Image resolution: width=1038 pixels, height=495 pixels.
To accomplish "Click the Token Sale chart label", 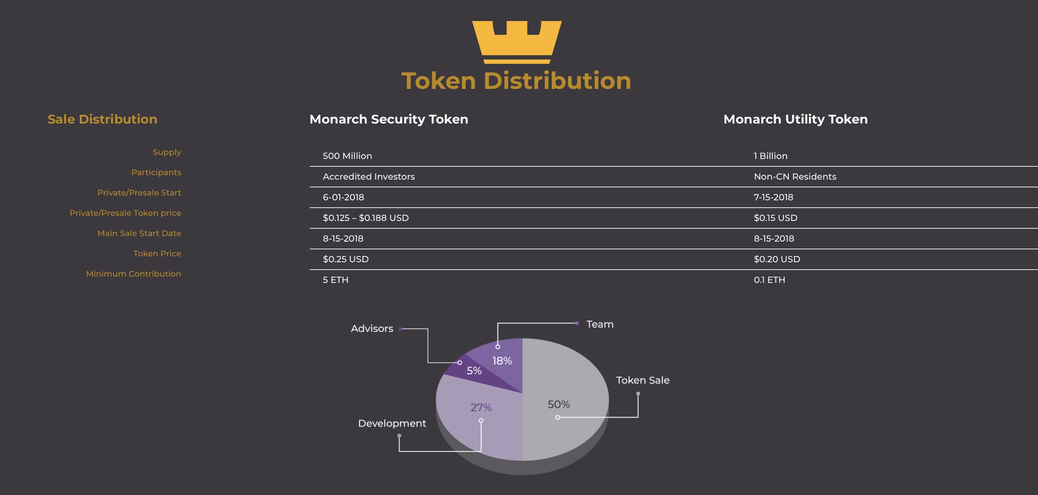I will click(x=642, y=380).
